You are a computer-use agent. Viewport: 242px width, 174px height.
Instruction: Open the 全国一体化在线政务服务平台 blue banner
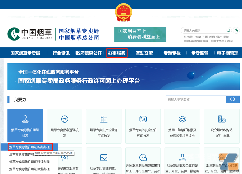(123, 76)
